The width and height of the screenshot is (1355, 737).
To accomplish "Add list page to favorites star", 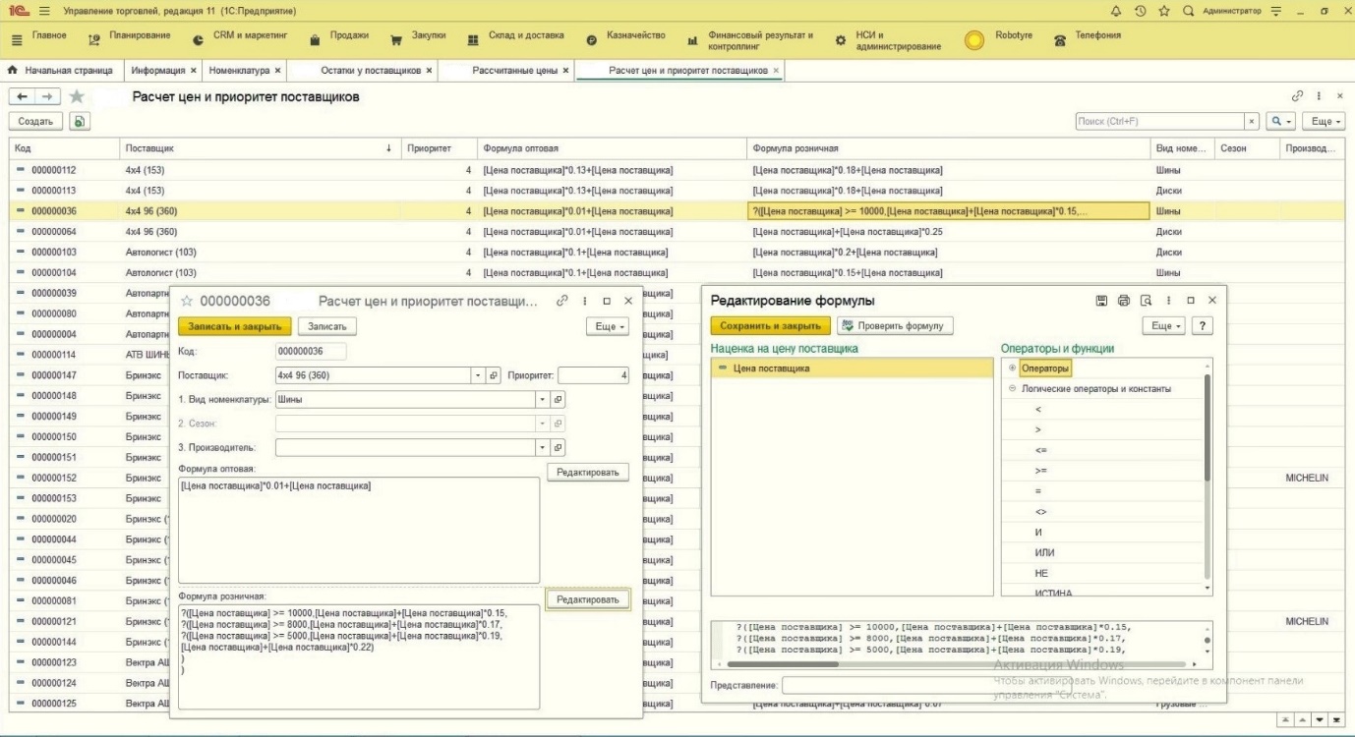I will coord(76,97).
